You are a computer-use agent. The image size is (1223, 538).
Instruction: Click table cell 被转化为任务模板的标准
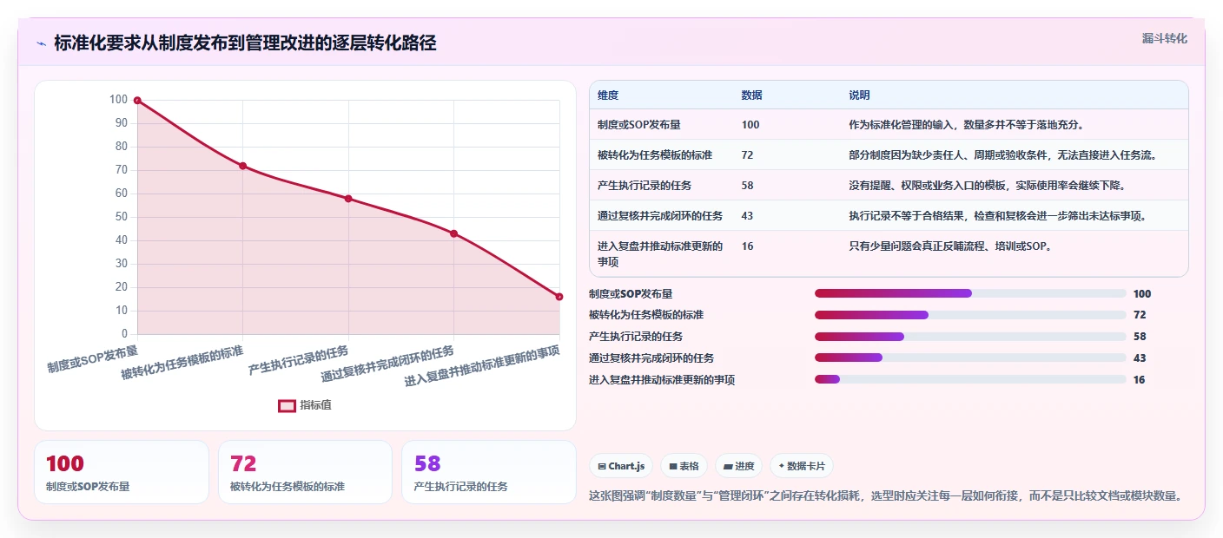click(x=655, y=155)
